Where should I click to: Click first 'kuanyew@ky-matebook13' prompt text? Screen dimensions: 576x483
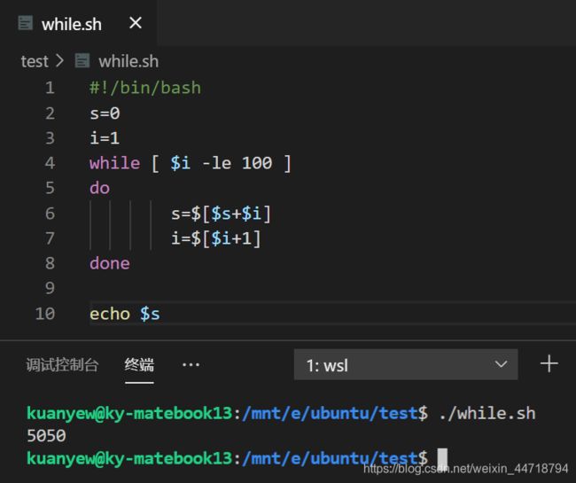pos(129,414)
